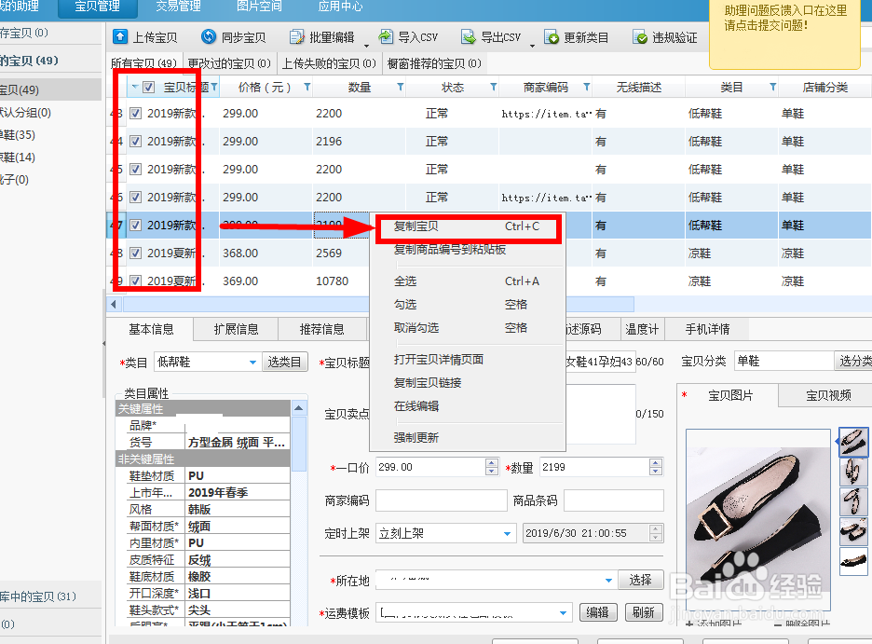Viewport: 872px width, 644px height.
Task: Click the 编辑 button for 运费模板
Action: click(x=597, y=612)
